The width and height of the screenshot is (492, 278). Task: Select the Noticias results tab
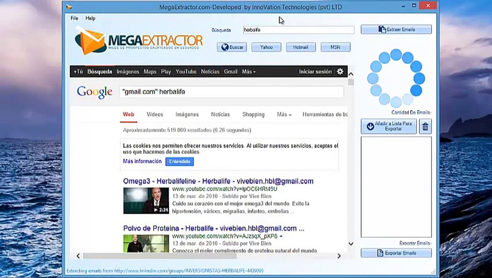[x=220, y=114]
